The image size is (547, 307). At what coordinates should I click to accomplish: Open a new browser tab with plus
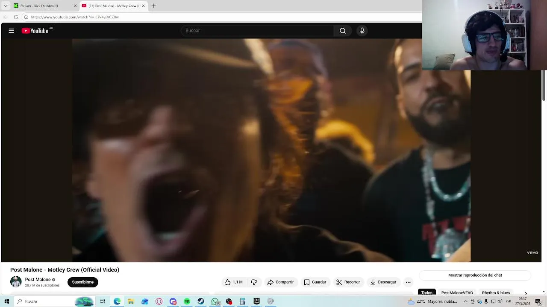coord(153,6)
